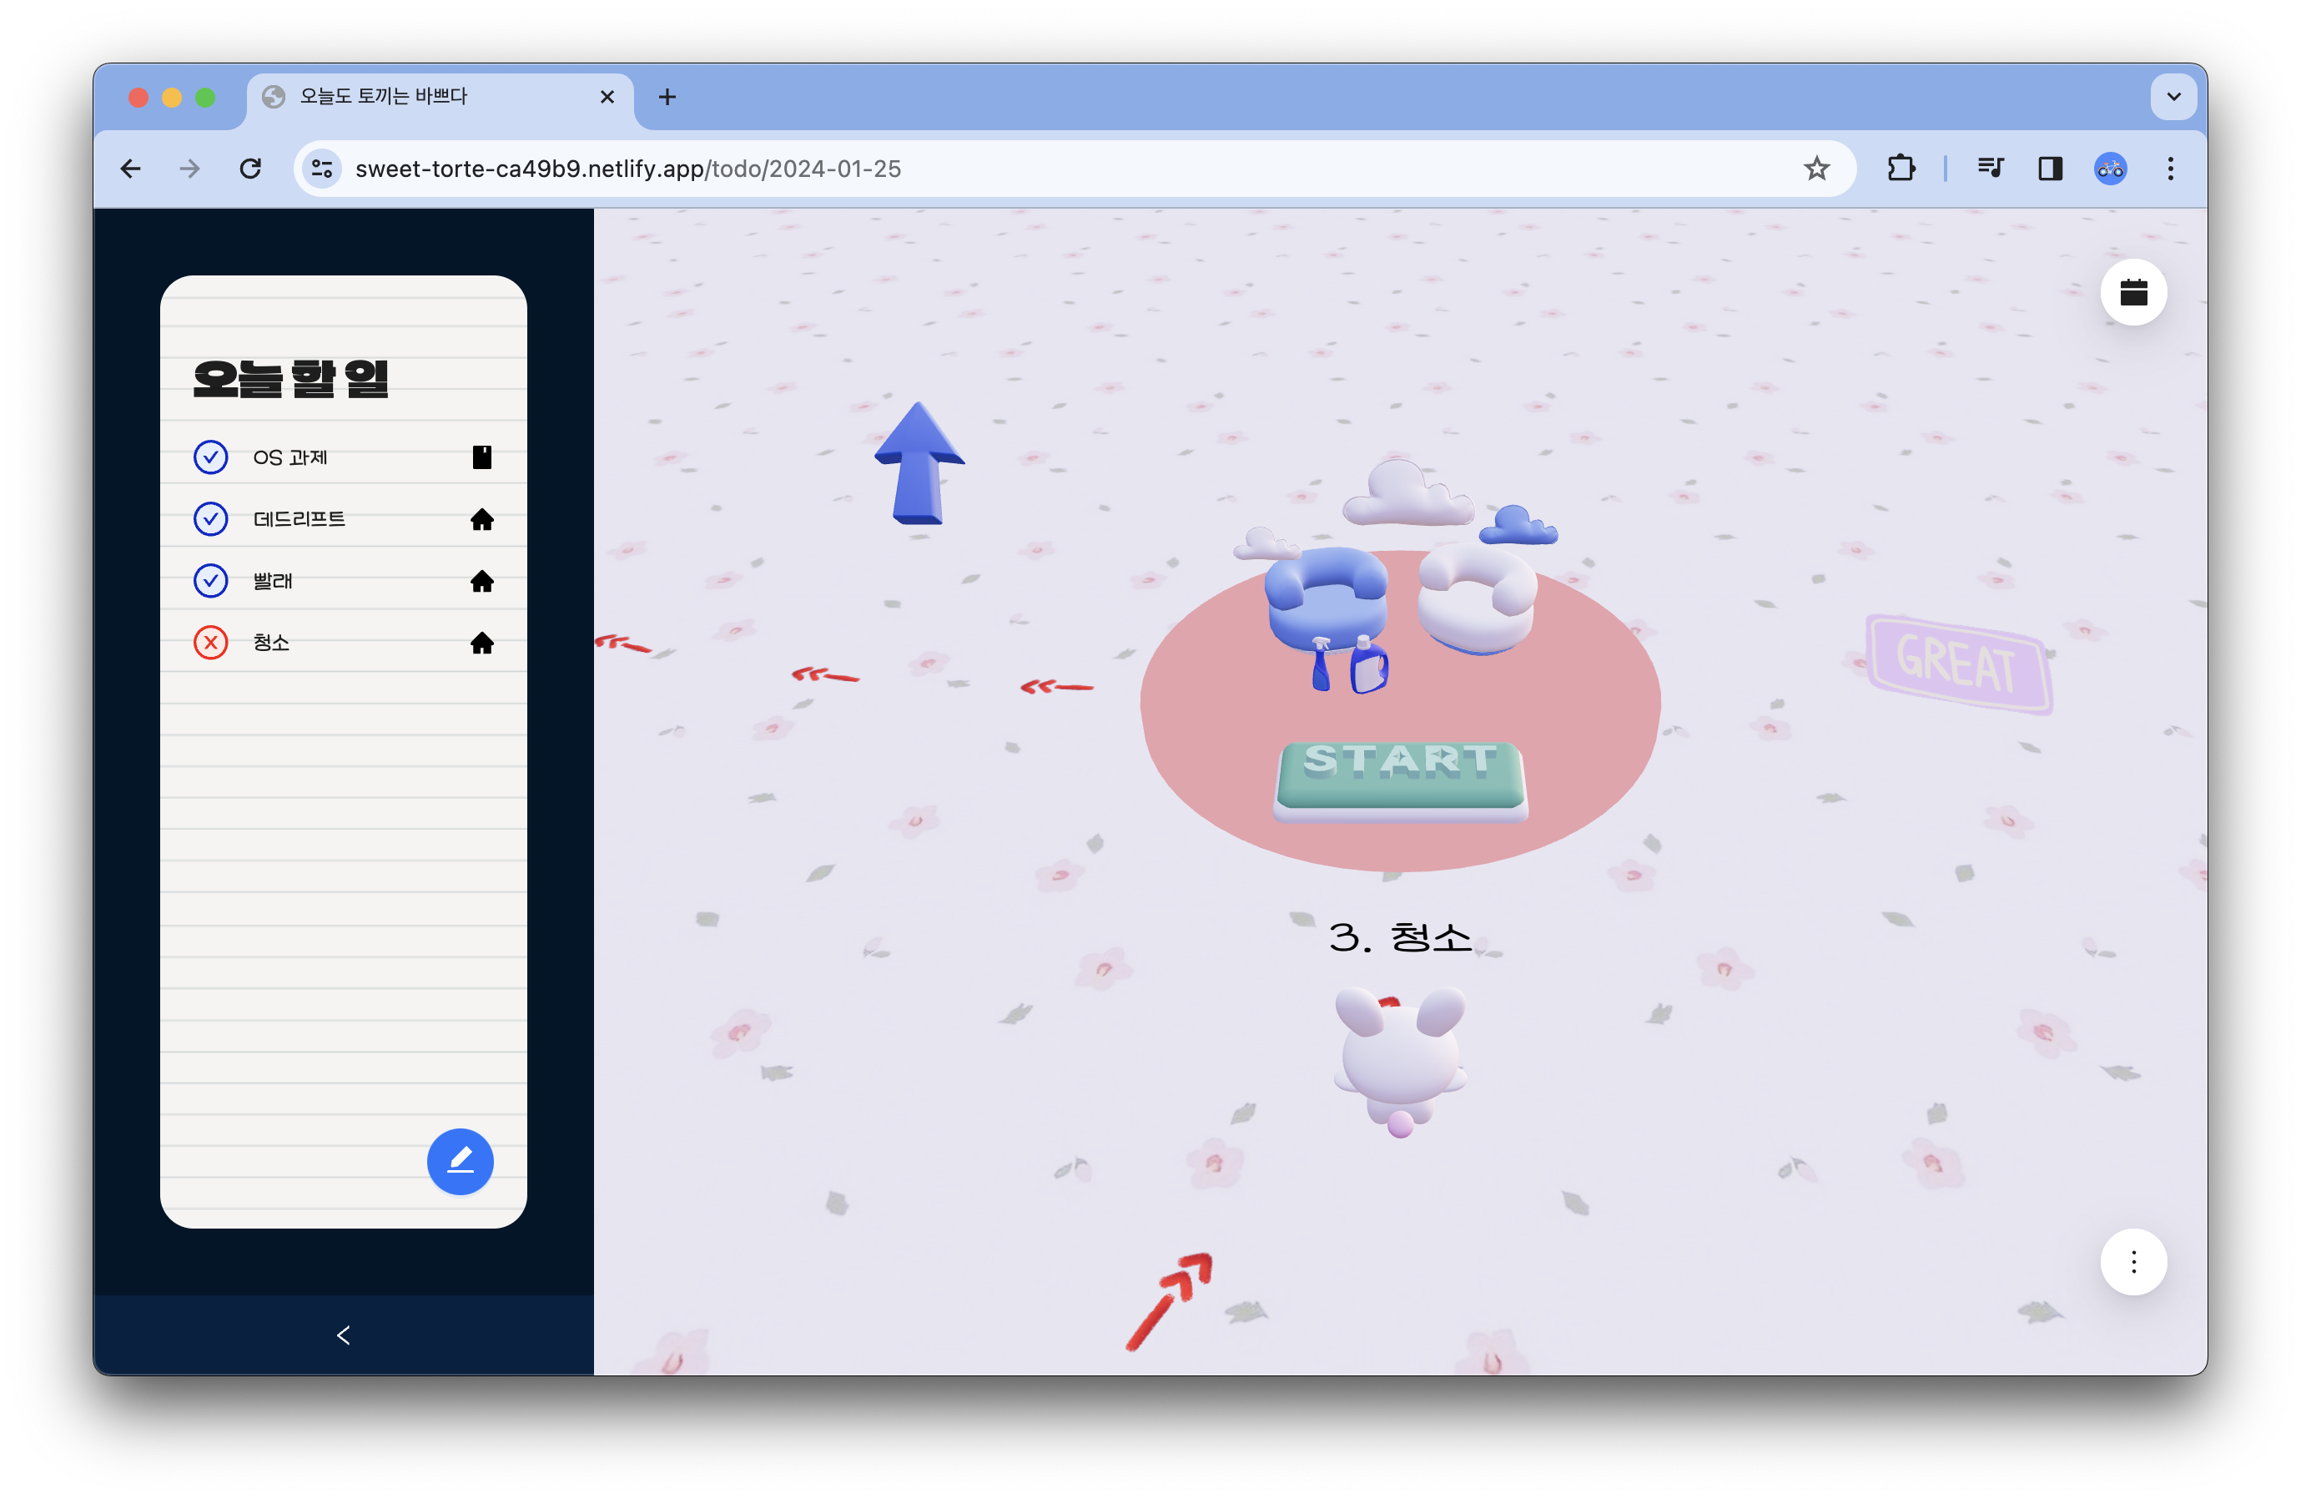2301x1499 pixels.
Task: Open the Chrome profile avatar
Action: (x=2110, y=169)
